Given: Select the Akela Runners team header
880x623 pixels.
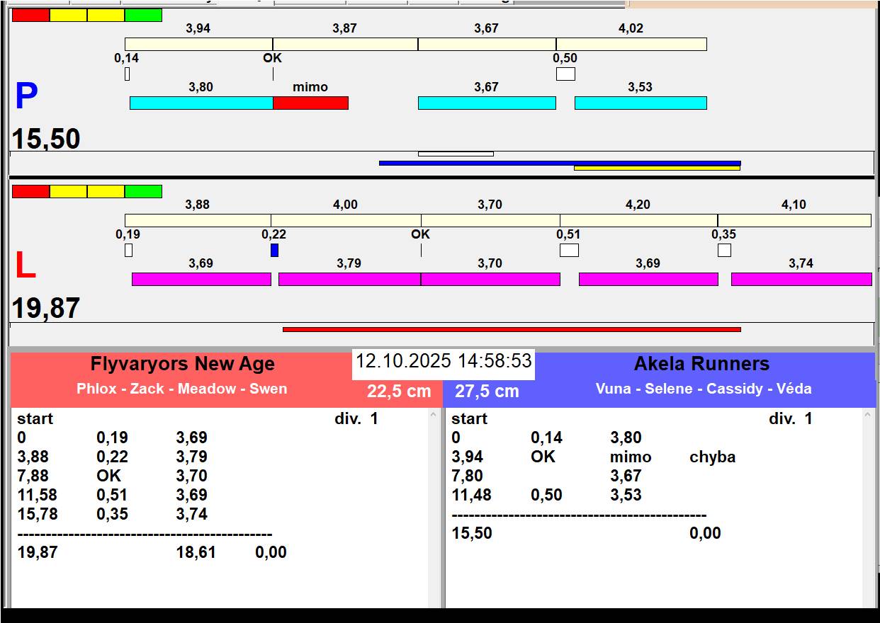Looking at the screenshot, I should (701, 365).
